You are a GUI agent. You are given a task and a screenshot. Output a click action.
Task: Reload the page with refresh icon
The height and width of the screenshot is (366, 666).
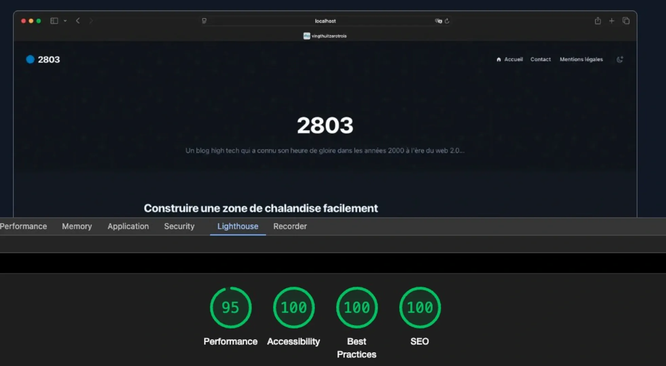pyautogui.click(x=447, y=21)
